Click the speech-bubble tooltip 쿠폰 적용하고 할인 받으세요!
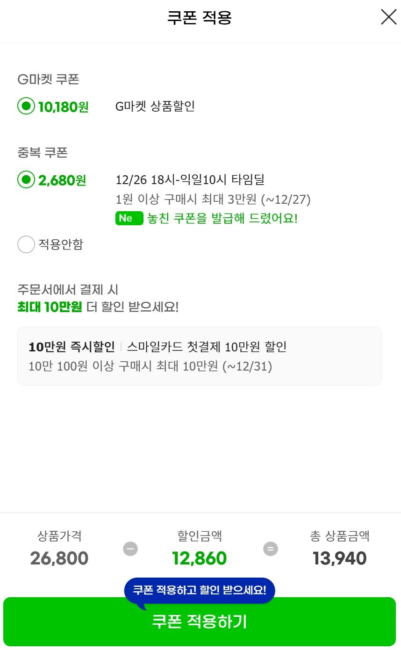The height and width of the screenshot is (650, 401). pyautogui.click(x=200, y=590)
